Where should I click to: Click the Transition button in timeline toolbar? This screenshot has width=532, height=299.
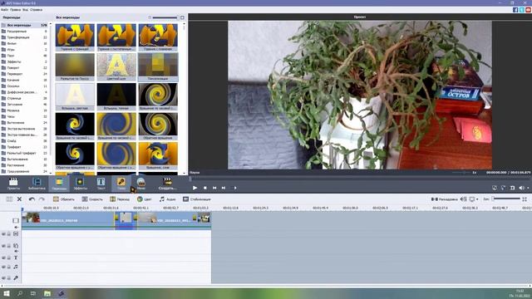pyautogui.click(x=120, y=199)
